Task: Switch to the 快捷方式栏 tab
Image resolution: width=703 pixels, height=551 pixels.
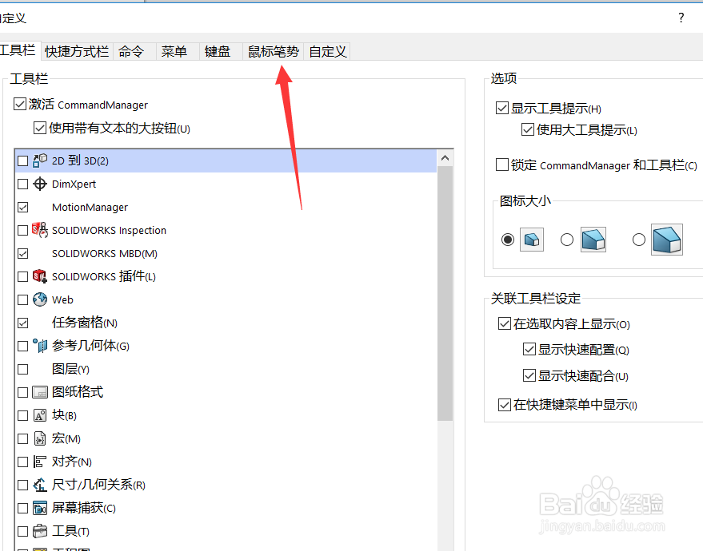Action: (77, 51)
